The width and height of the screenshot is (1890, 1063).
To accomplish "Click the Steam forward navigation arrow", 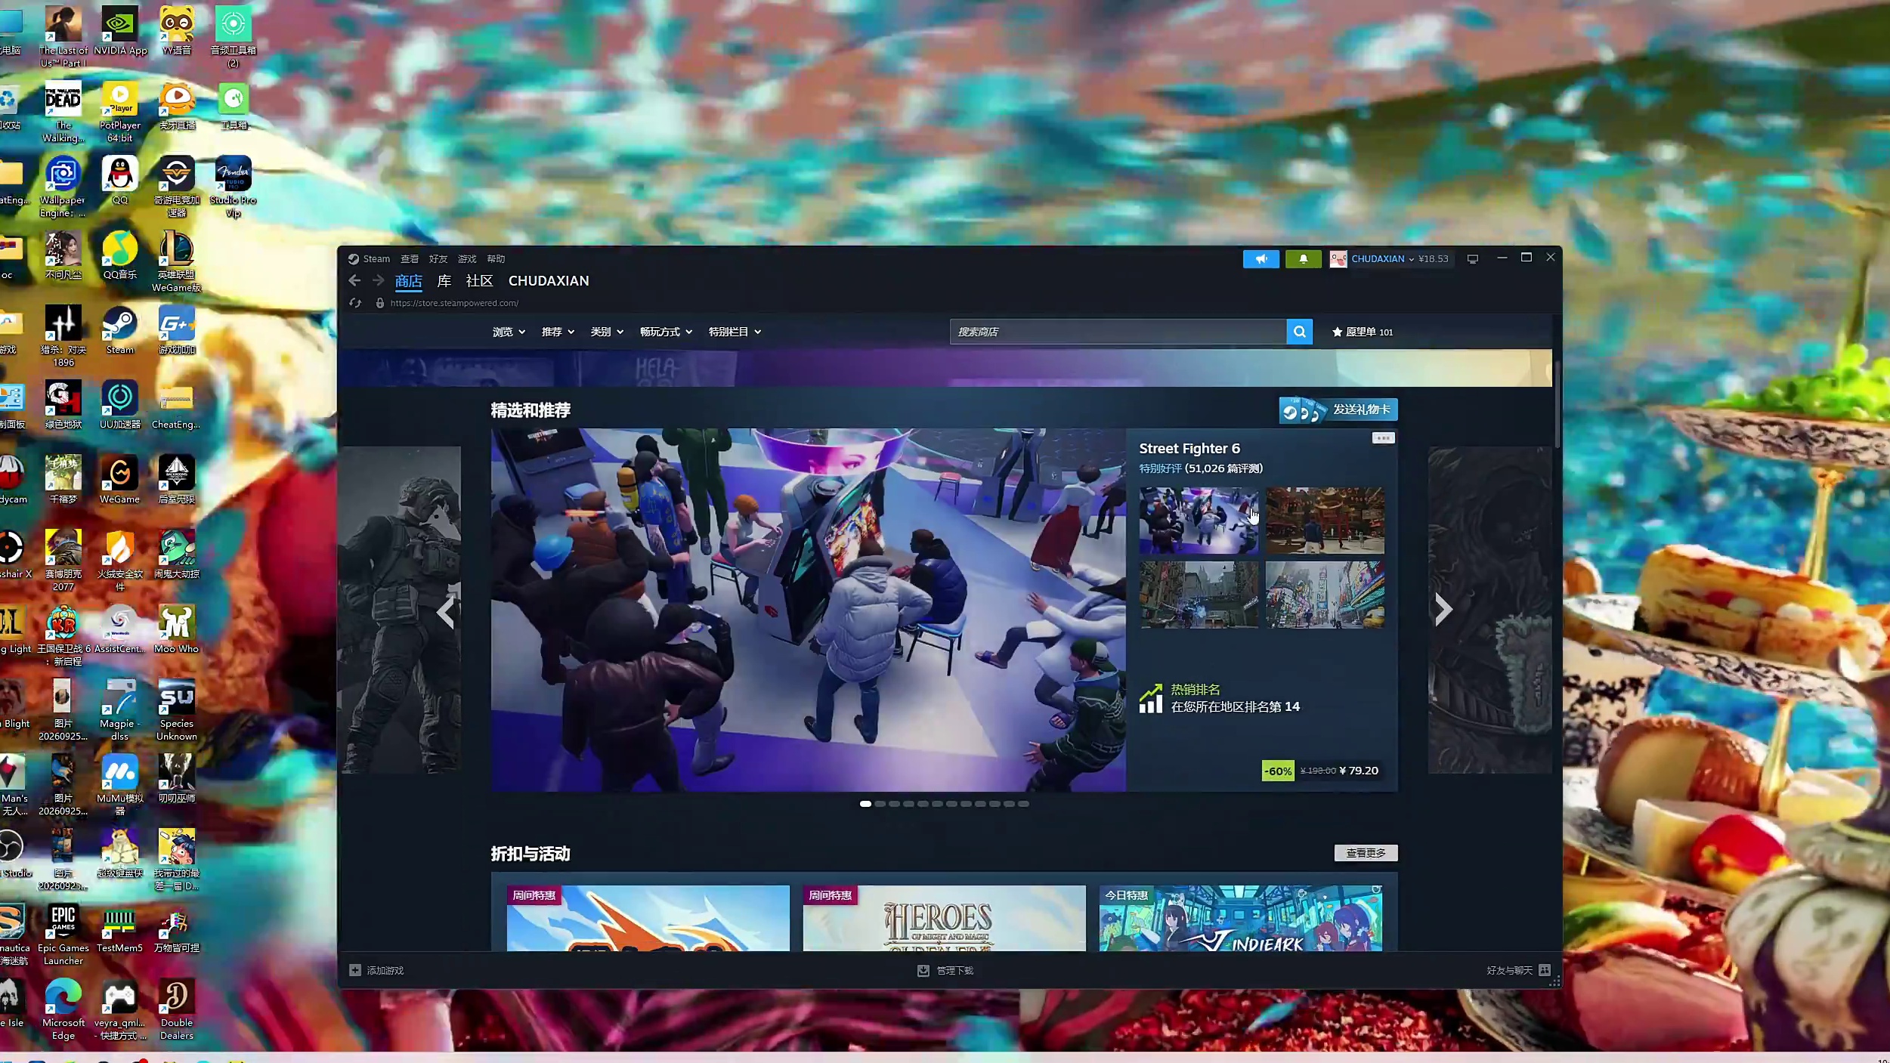I will 379,280.
